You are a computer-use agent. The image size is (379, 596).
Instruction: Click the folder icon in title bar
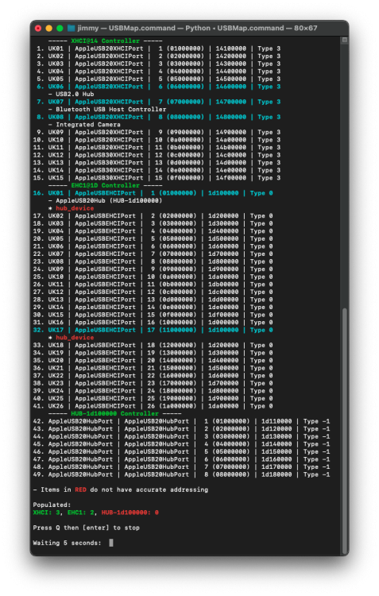click(71, 28)
